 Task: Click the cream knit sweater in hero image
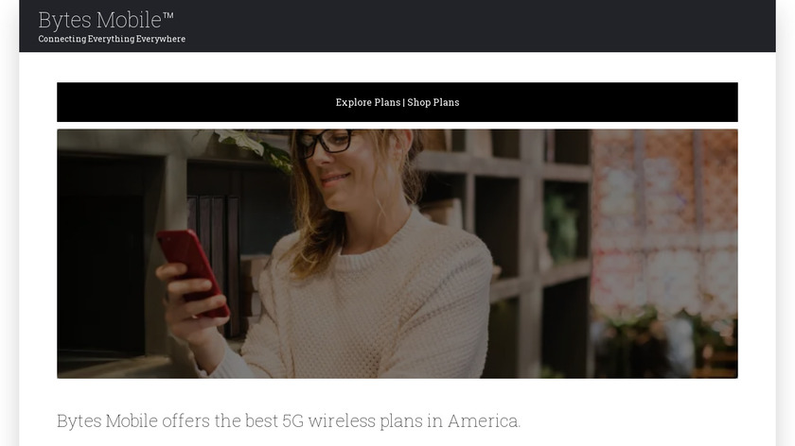355,303
